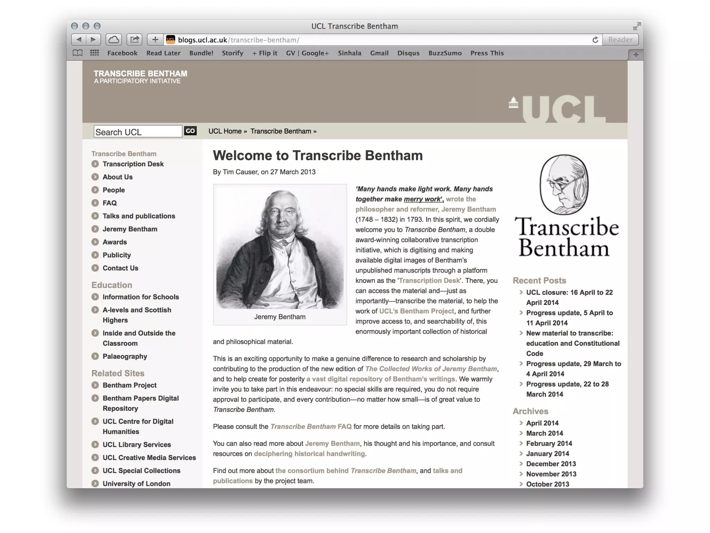Open the Press This bookmark
The image size is (710, 533).
[x=487, y=53]
